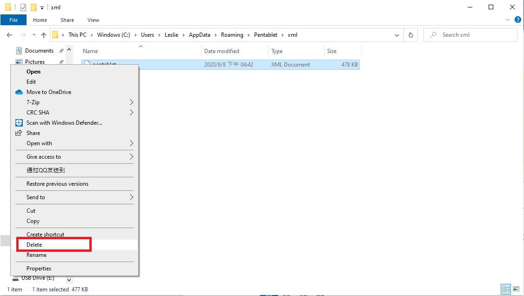Image resolution: width=524 pixels, height=296 pixels.
Task: Open the Customize Quick Access Toolbar dropdown
Action: [x=42, y=7]
